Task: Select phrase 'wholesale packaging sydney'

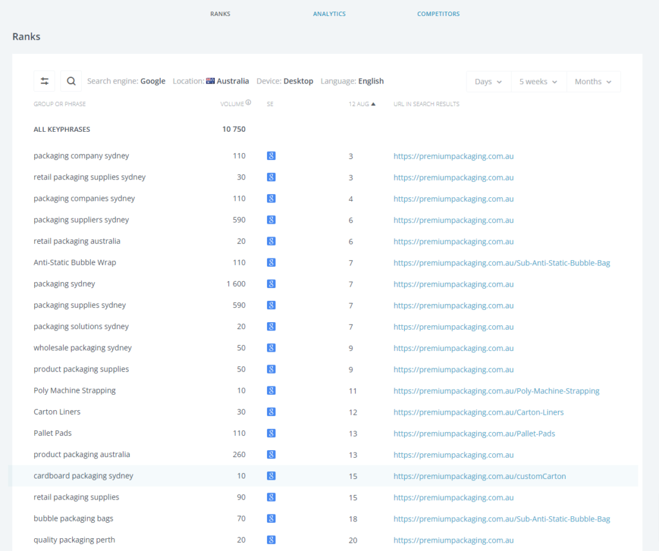Action: [82, 348]
